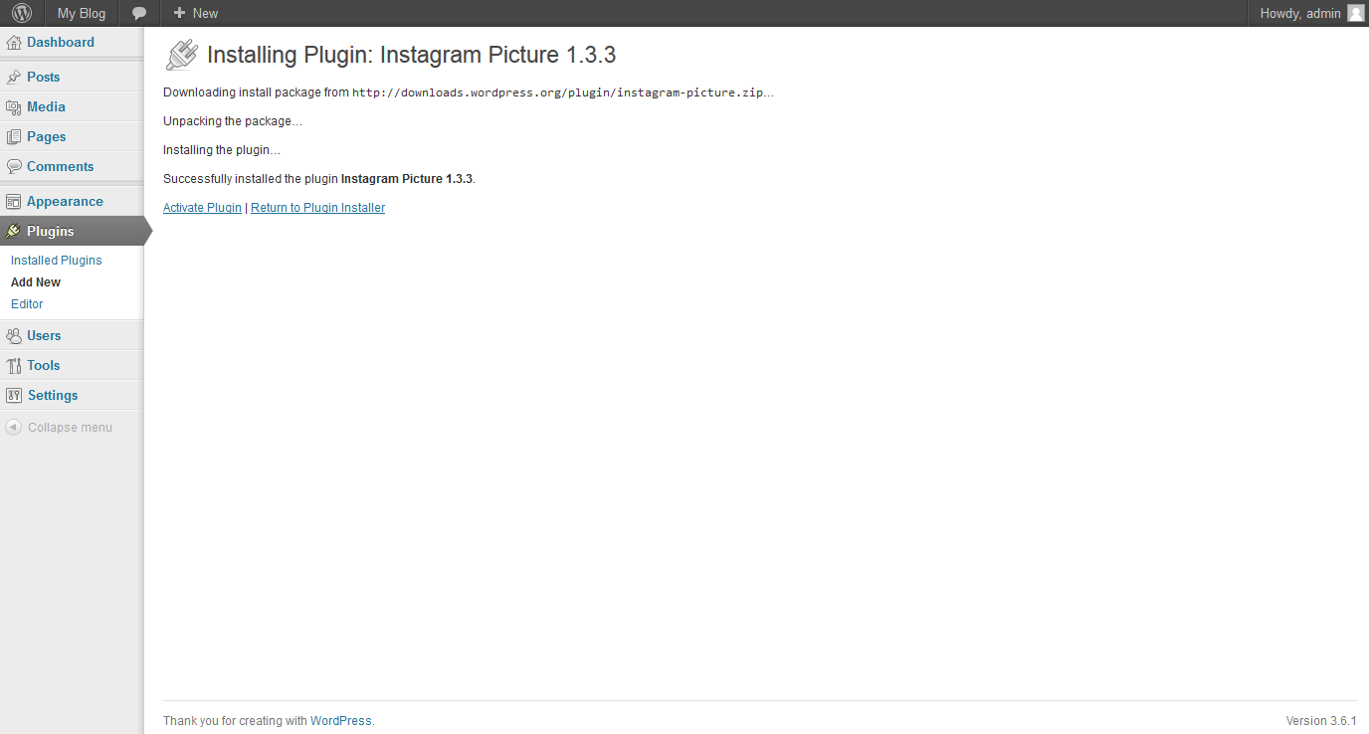Viewport: 1369px width, 734px height.
Task: Click the Version 3.6.1 footer text
Action: point(1321,721)
